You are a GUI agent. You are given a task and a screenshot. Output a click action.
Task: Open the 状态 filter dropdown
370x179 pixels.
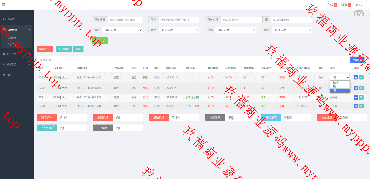[292, 30]
